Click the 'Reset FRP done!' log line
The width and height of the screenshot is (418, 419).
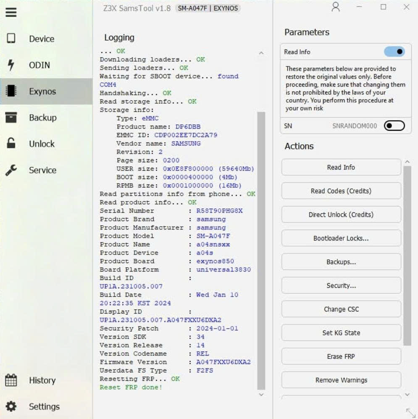[x=131, y=387]
